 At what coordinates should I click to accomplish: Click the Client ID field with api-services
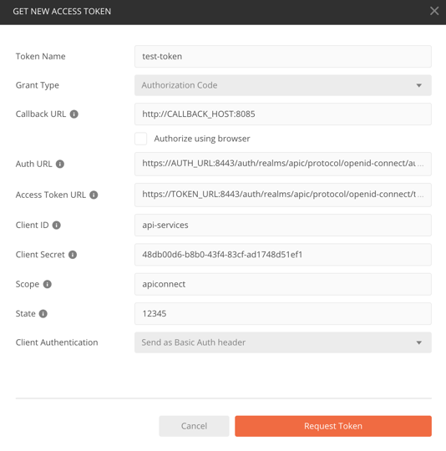click(x=283, y=225)
